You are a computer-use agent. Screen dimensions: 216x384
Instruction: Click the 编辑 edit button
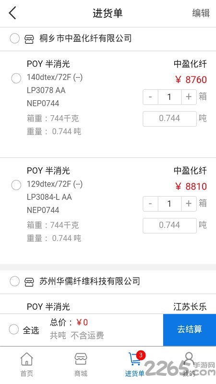[x=201, y=13]
